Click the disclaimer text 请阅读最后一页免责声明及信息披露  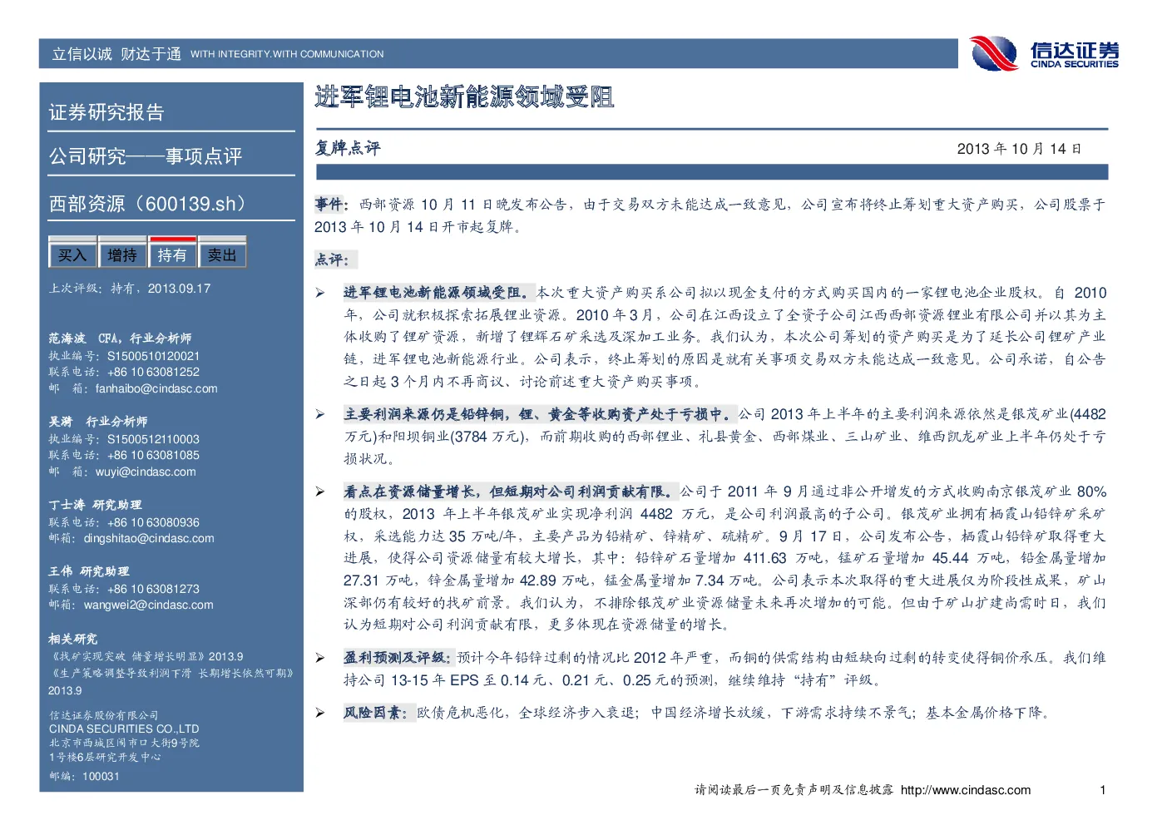pyautogui.click(x=794, y=790)
